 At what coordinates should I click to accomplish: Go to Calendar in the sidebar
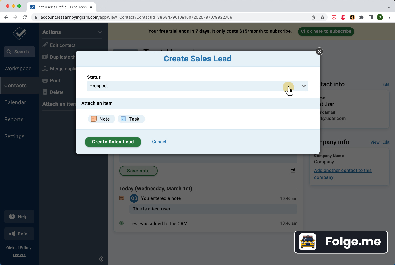[x=15, y=102]
